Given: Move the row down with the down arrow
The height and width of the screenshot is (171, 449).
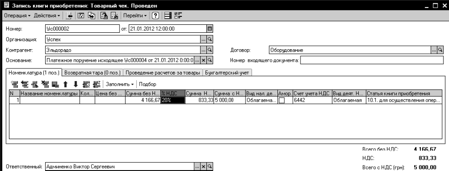Looking at the screenshot, I should tap(76, 84).
